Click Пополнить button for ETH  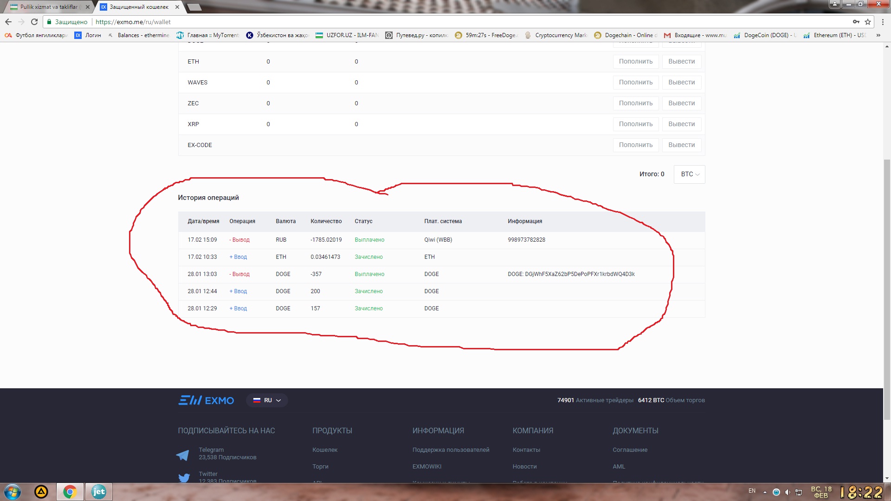[x=635, y=62]
